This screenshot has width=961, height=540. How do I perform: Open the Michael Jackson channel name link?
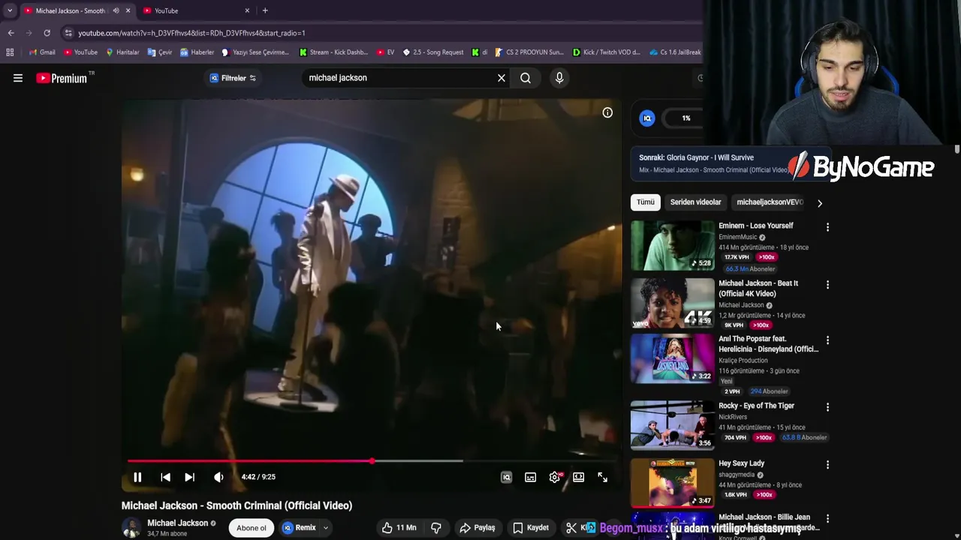click(x=177, y=523)
